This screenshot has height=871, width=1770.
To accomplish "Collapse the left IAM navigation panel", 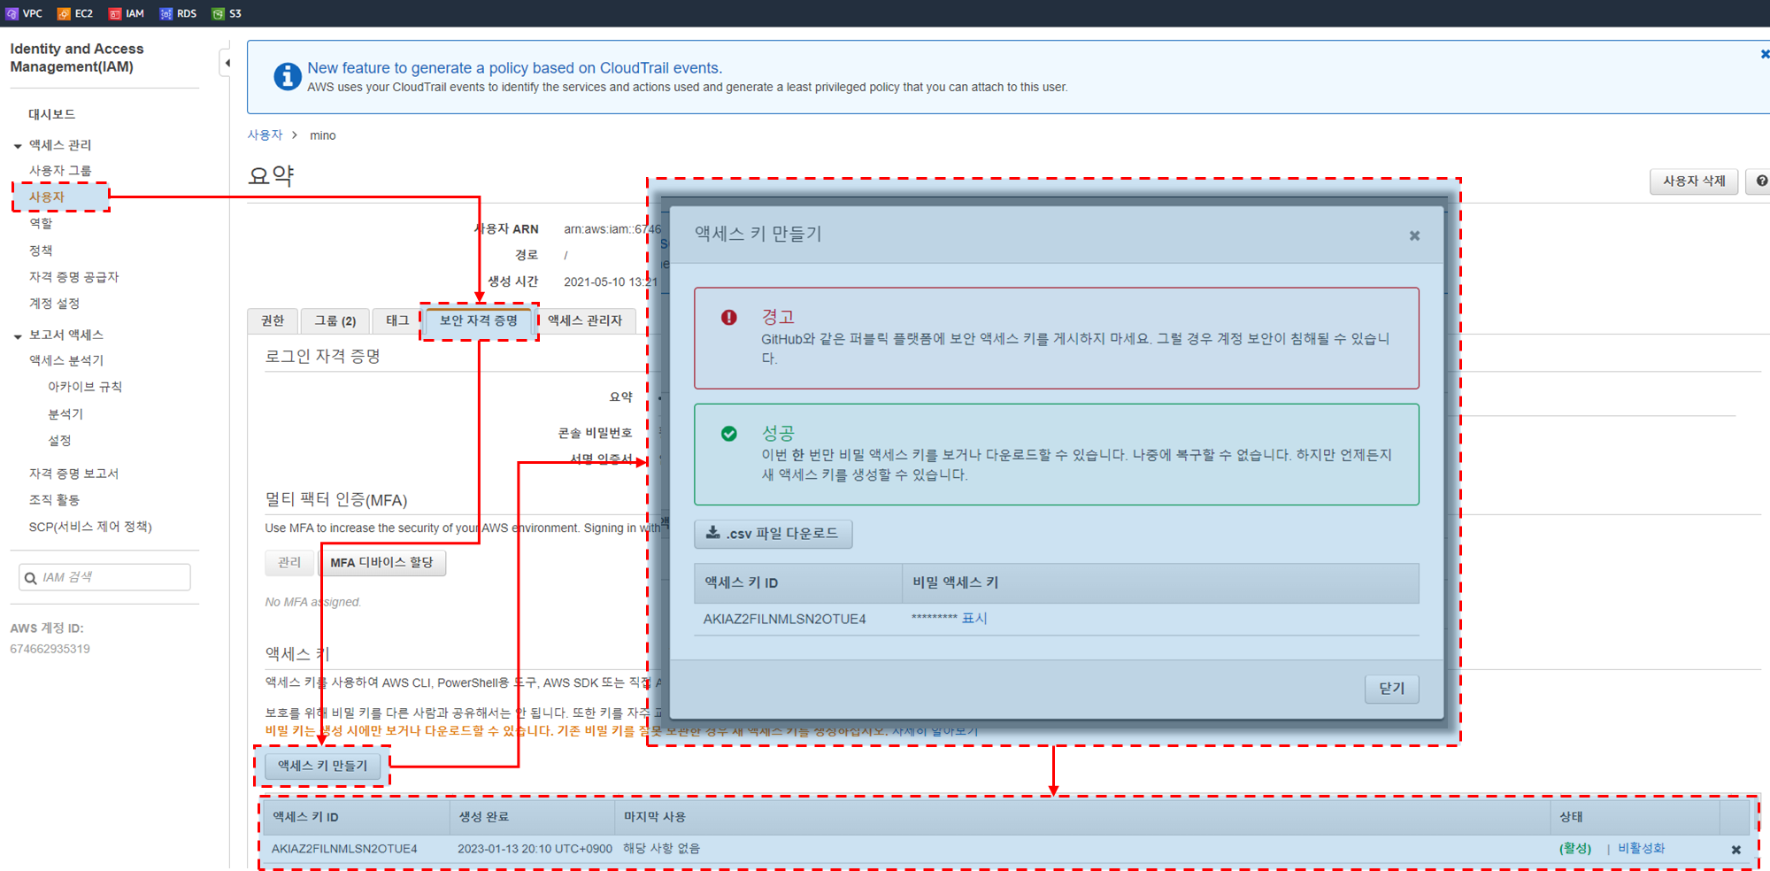I will tap(227, 63).
